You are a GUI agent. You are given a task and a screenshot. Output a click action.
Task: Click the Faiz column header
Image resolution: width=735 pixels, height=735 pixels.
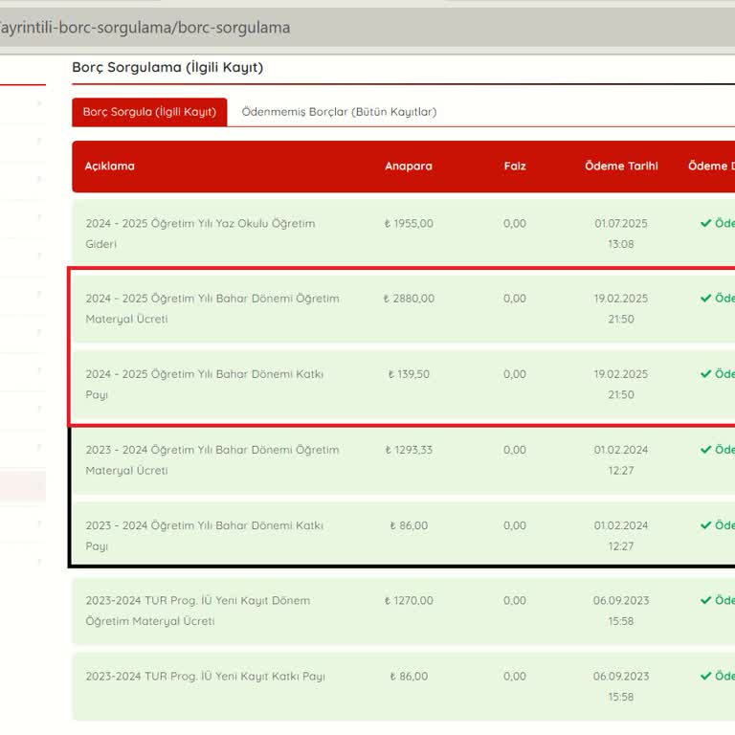515,167
